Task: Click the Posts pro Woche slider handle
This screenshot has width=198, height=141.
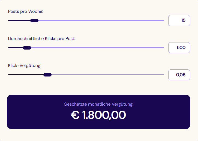Action: point(34,20)
